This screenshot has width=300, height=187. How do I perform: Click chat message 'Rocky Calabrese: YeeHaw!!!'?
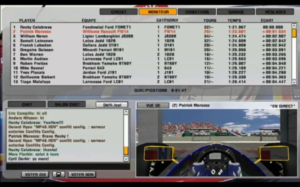[36, 123]
